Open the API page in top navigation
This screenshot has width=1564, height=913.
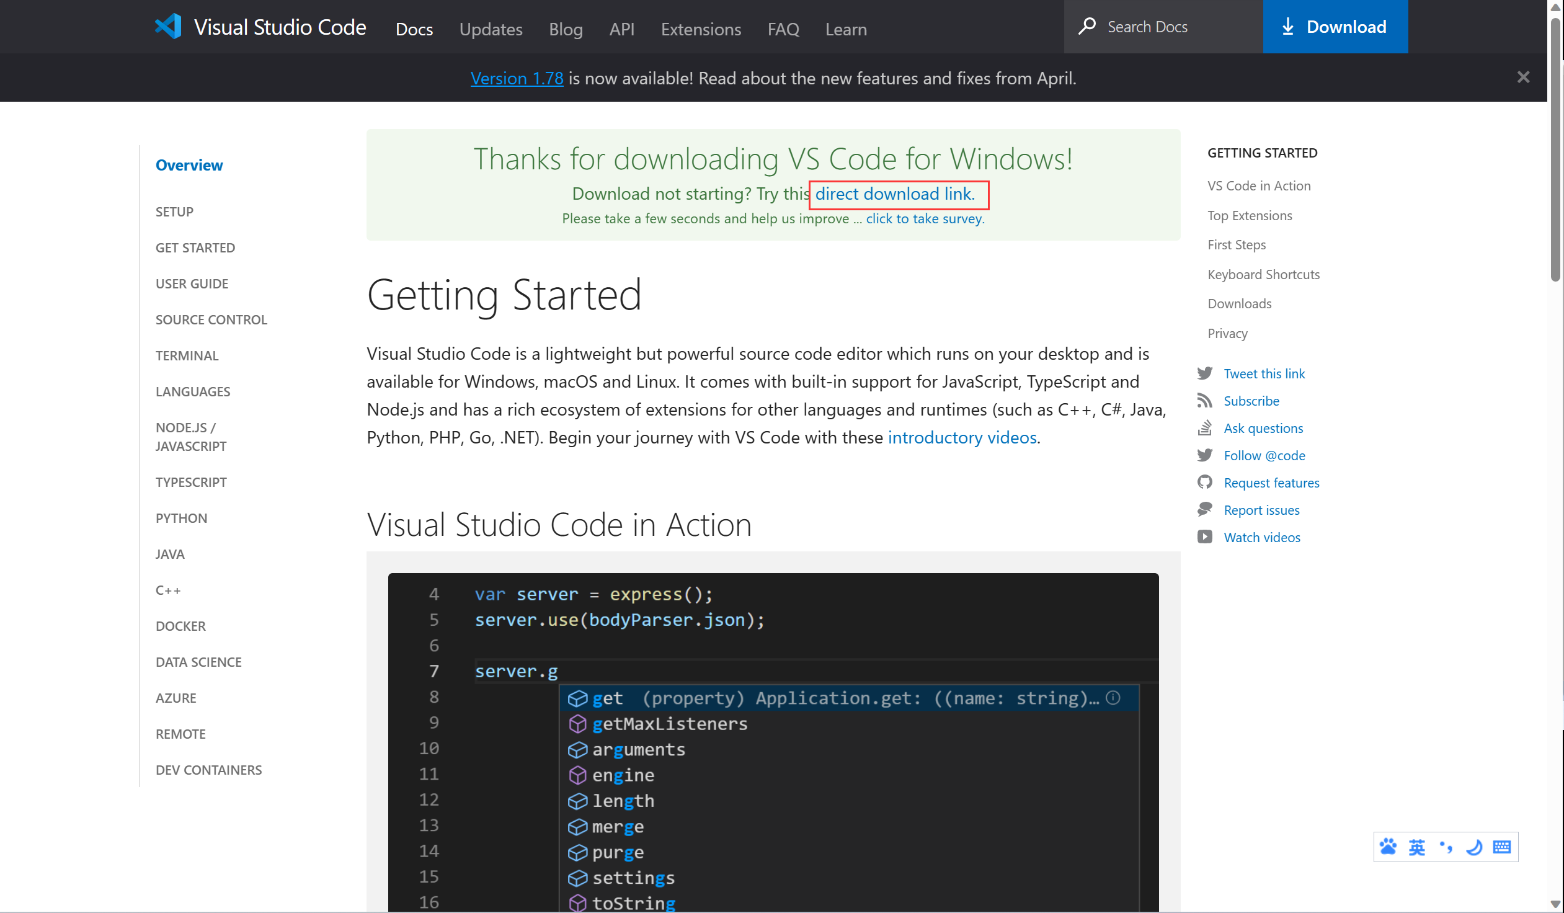pos(621,29)
